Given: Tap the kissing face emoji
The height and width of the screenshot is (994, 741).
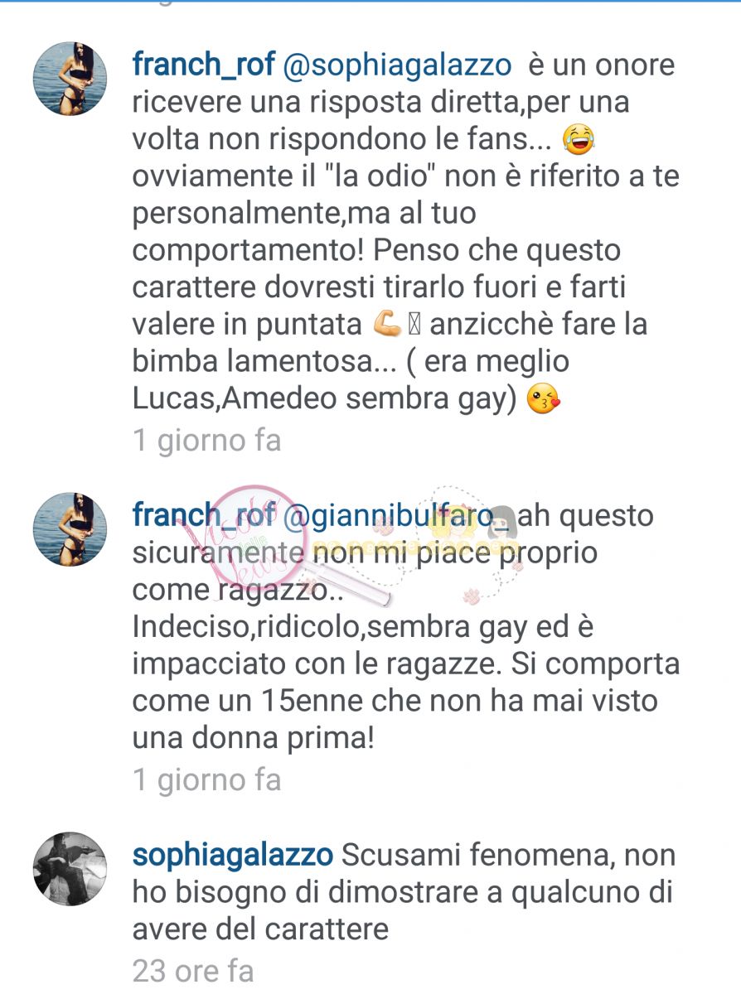Looking at the screenshot, I should click(x=544, y=399).
